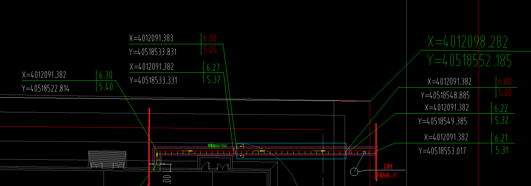Pick the white circle well symbol
The height and width of the screenshot is (186, 531).
pyautogui.click(x=354, y=172)
